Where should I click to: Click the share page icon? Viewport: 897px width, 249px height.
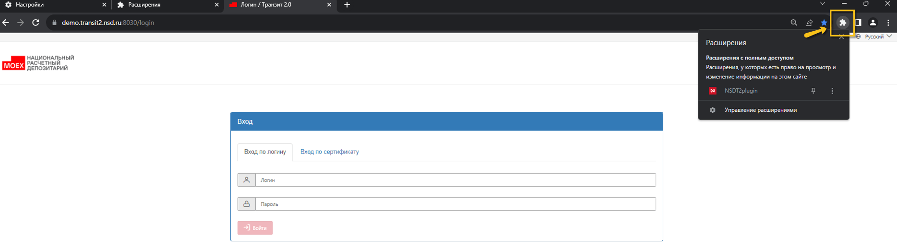pyautogui.click(x=809, y=23)
